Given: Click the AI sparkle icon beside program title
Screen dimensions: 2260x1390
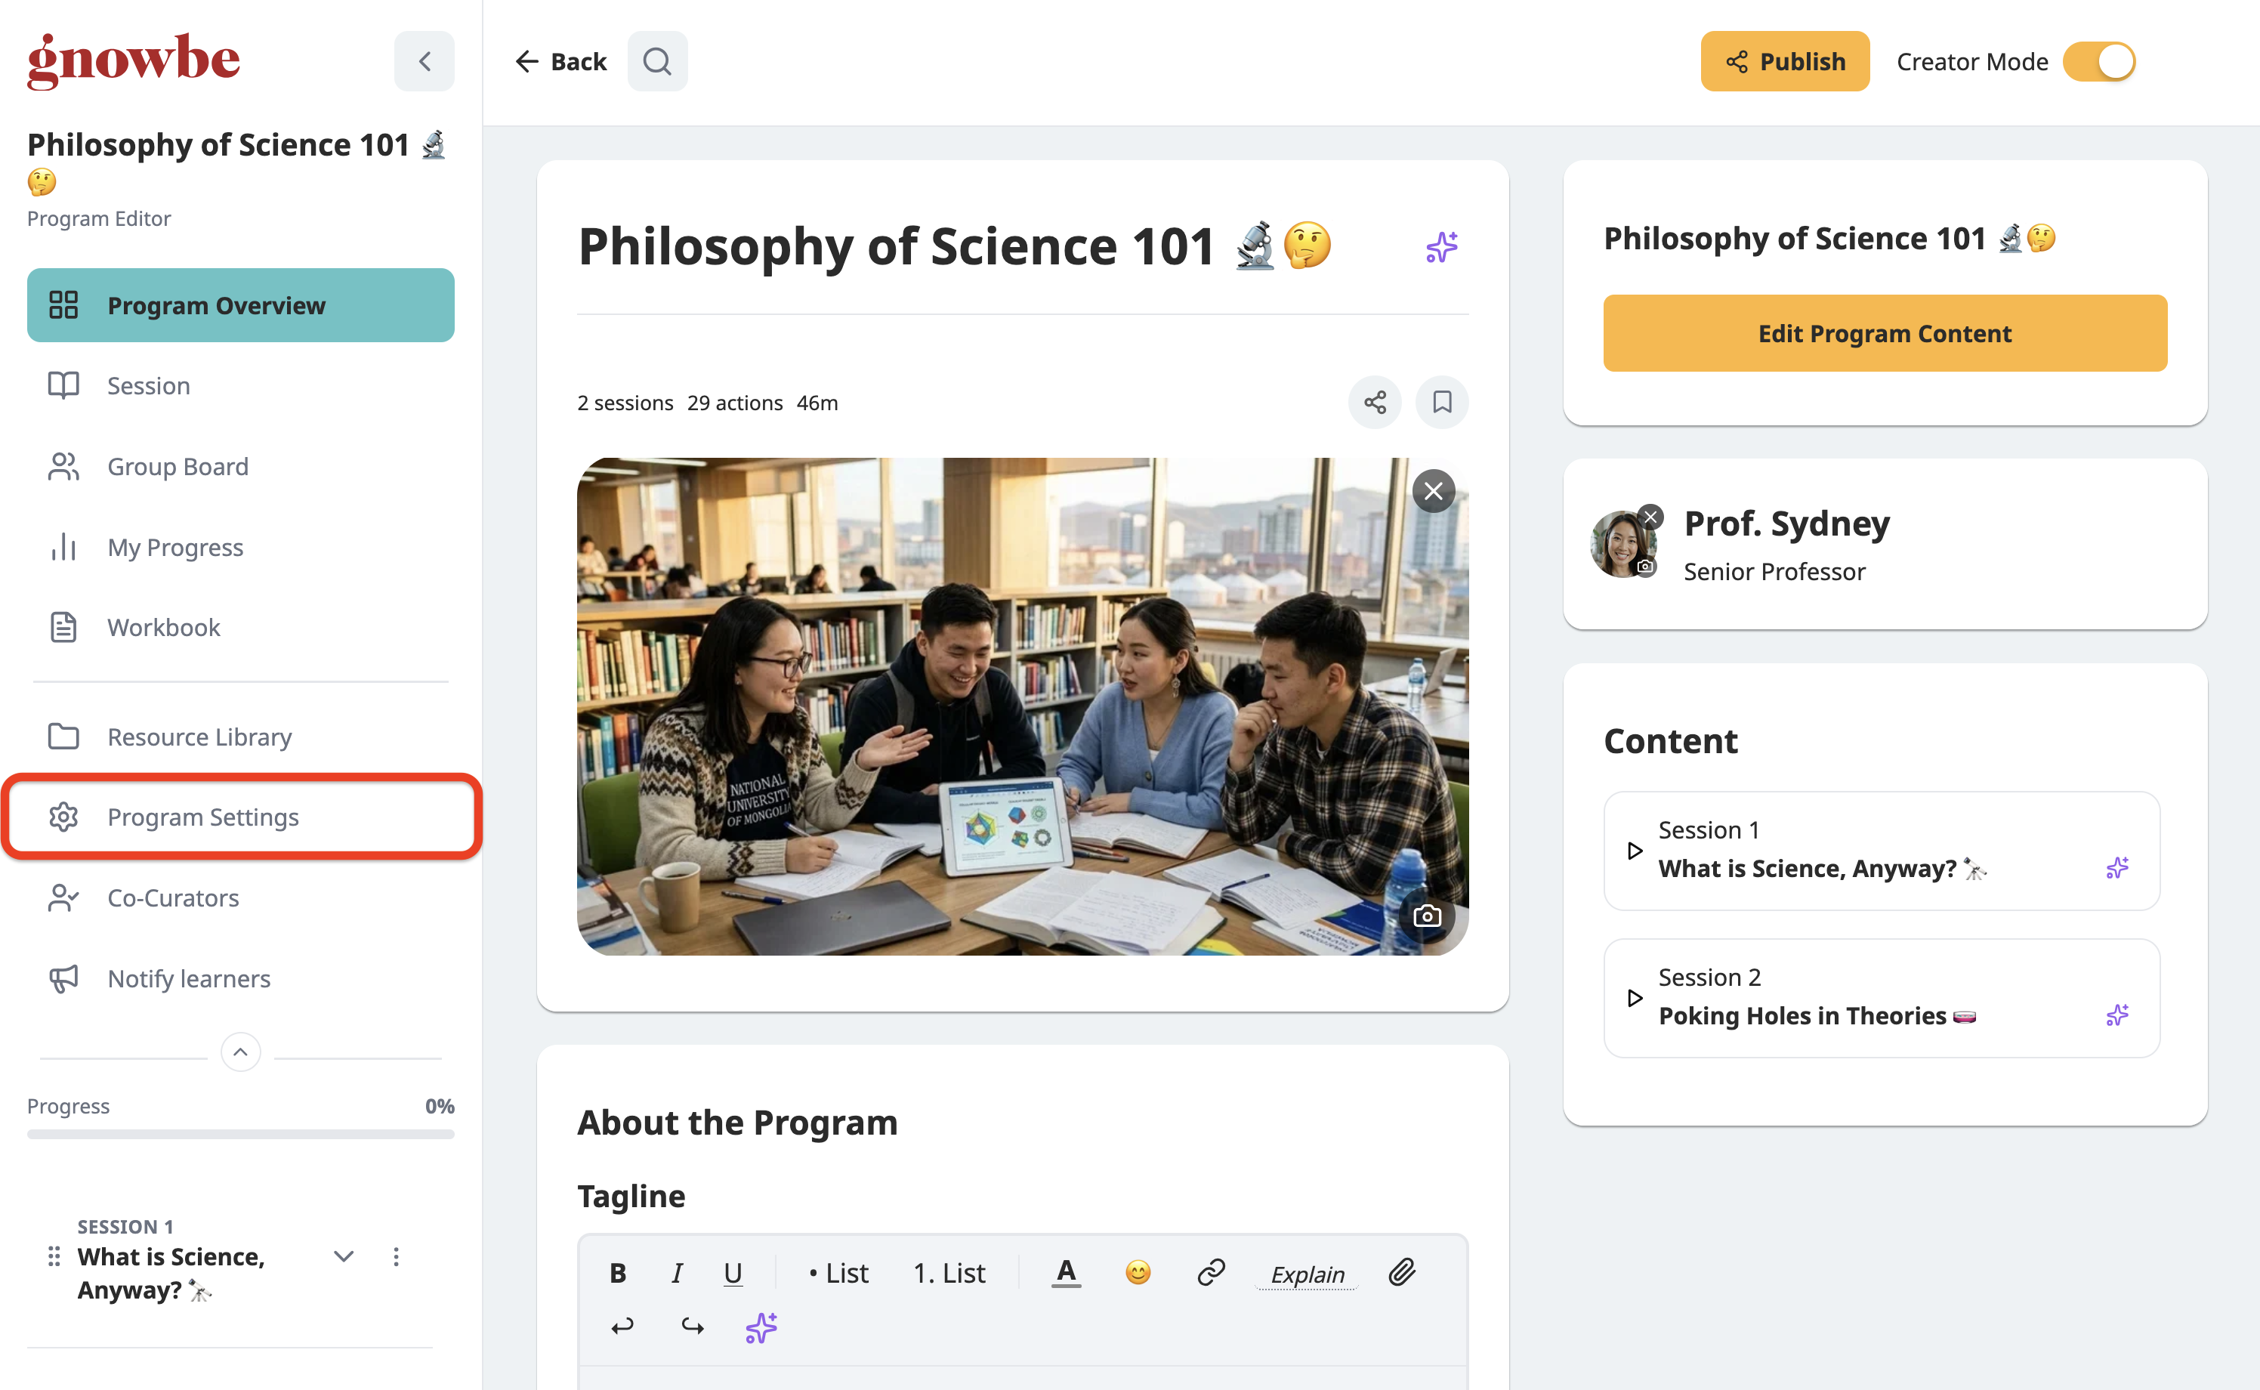Looking at the screenshot, I should click(x=1441, y=246).
